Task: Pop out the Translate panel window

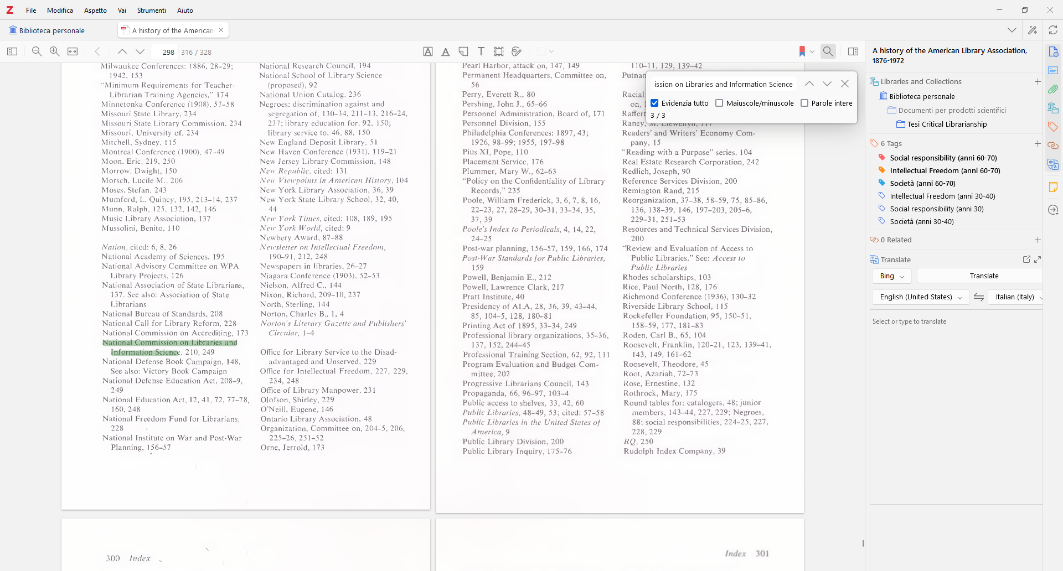Action: pyautogui.click(x=1026, y=259)
